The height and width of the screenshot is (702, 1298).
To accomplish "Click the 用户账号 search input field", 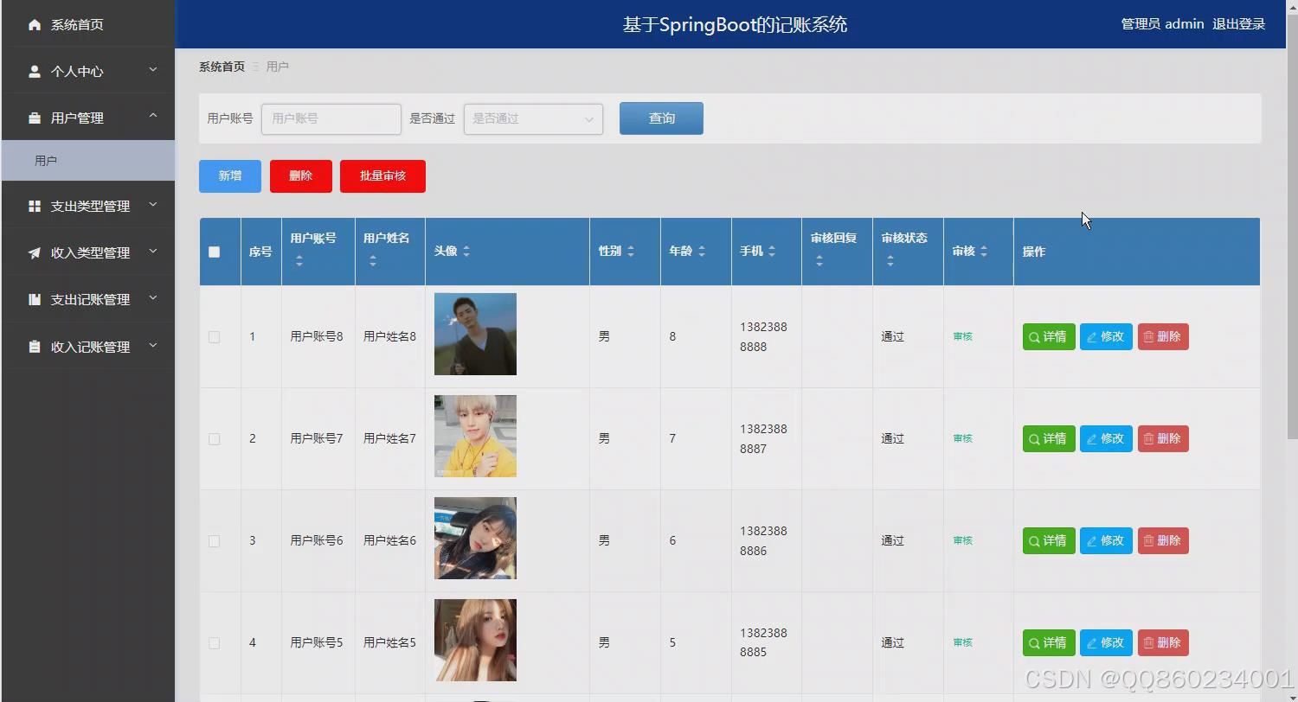I will click(331, 119).
